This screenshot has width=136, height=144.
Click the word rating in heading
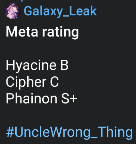point(60,32)
